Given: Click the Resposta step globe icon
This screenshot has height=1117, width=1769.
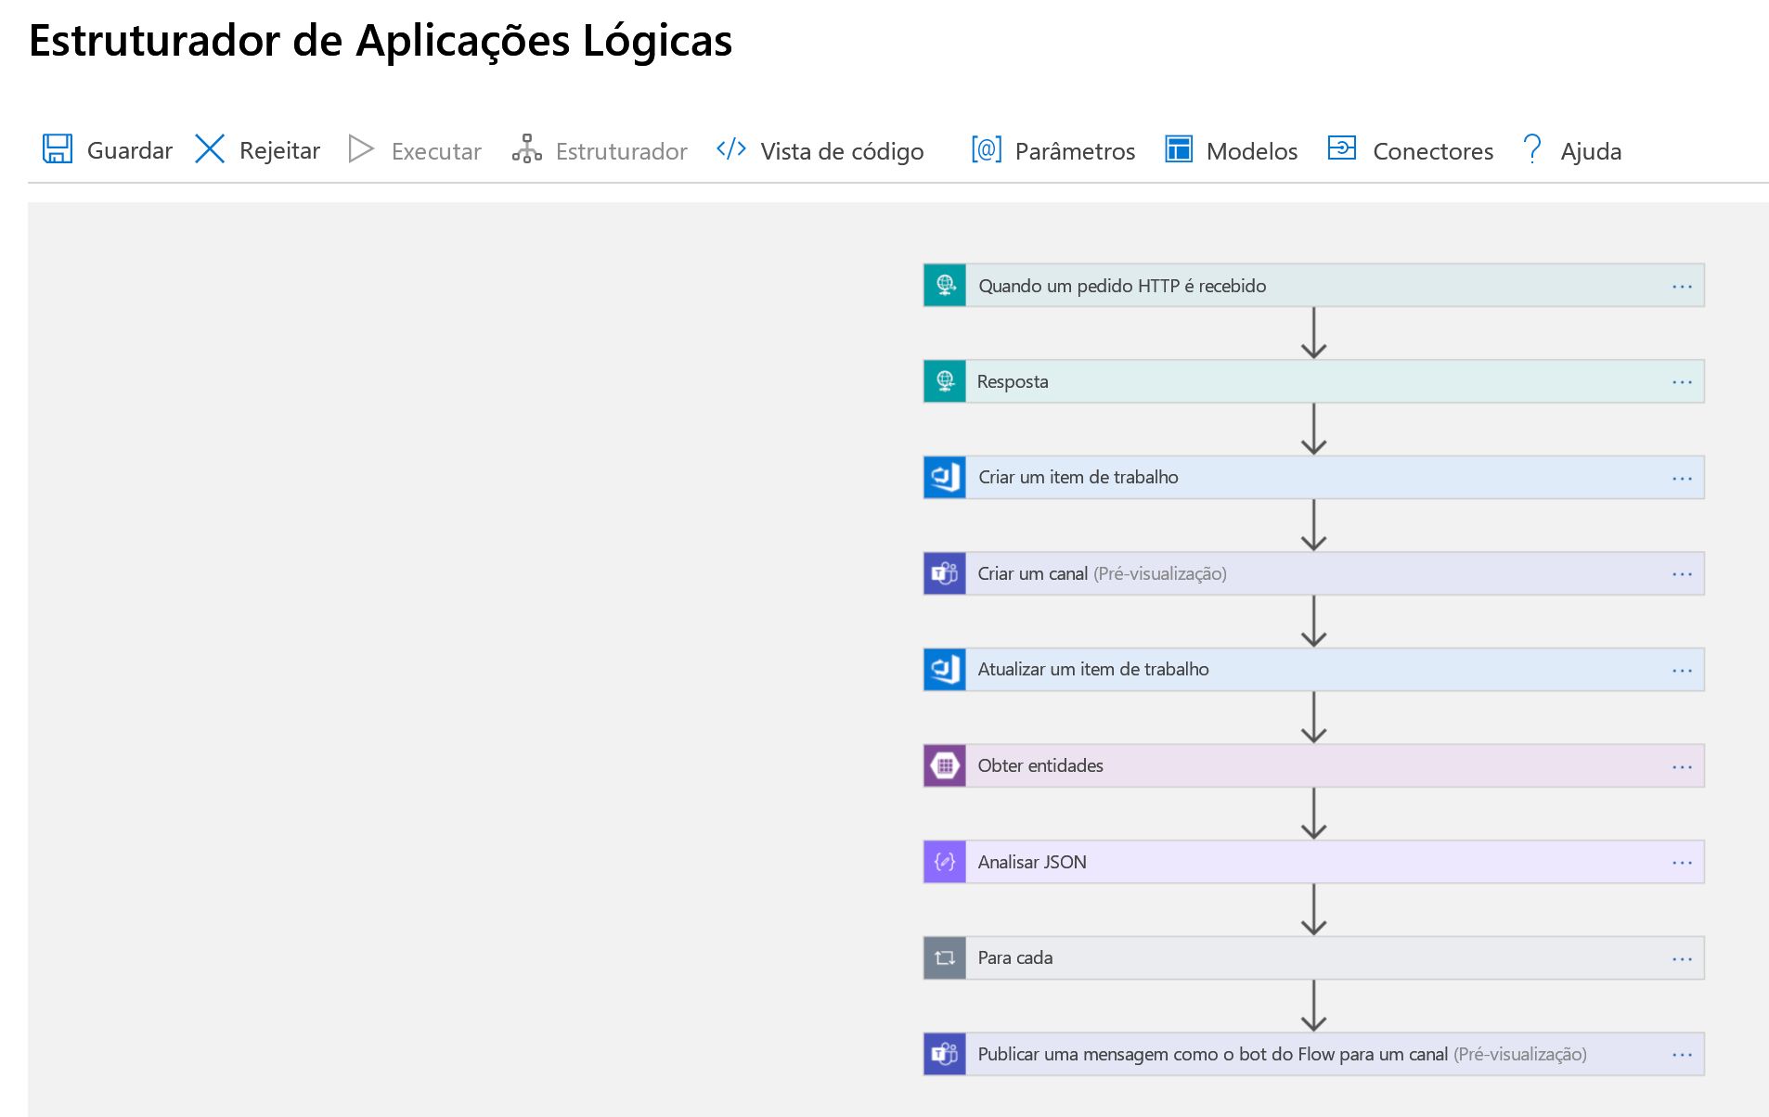Looking at the screenshot, I should tap(945, 381).
